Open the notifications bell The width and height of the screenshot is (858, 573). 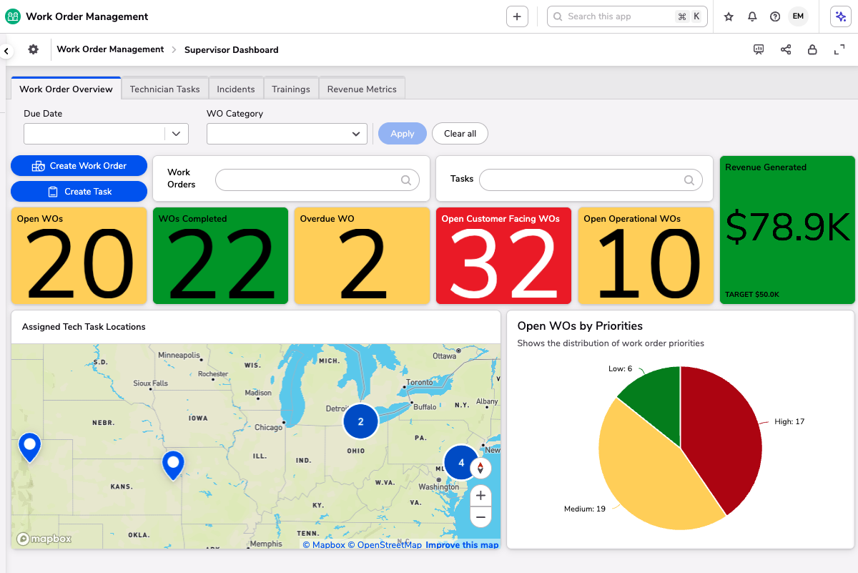coord(752,16)
